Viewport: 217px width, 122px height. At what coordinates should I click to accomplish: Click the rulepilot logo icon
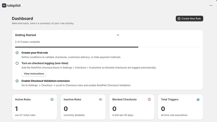[4, 5]
